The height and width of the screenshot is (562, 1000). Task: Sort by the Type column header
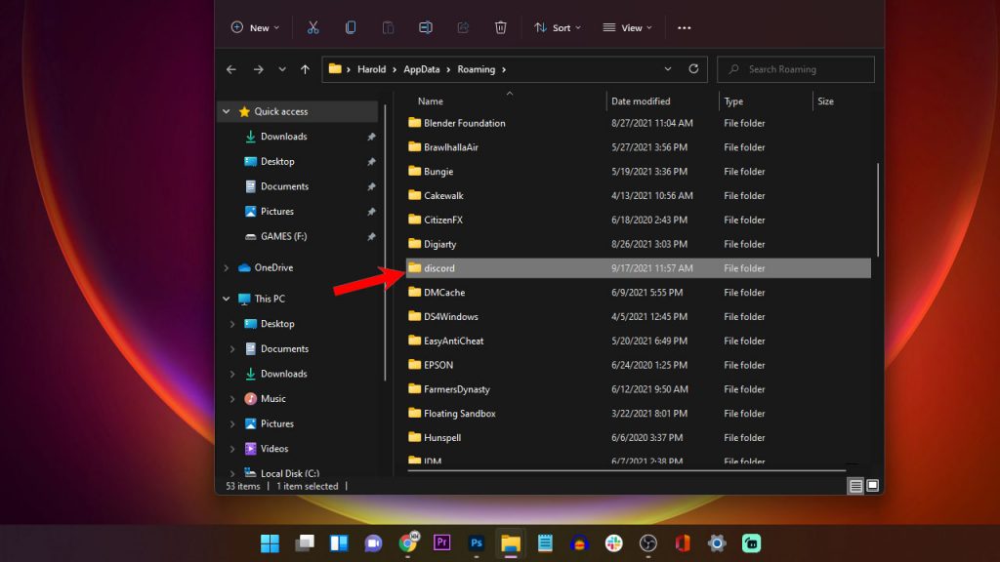point(733,101)
